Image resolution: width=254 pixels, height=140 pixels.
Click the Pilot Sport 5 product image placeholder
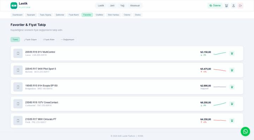pos(18,70)
